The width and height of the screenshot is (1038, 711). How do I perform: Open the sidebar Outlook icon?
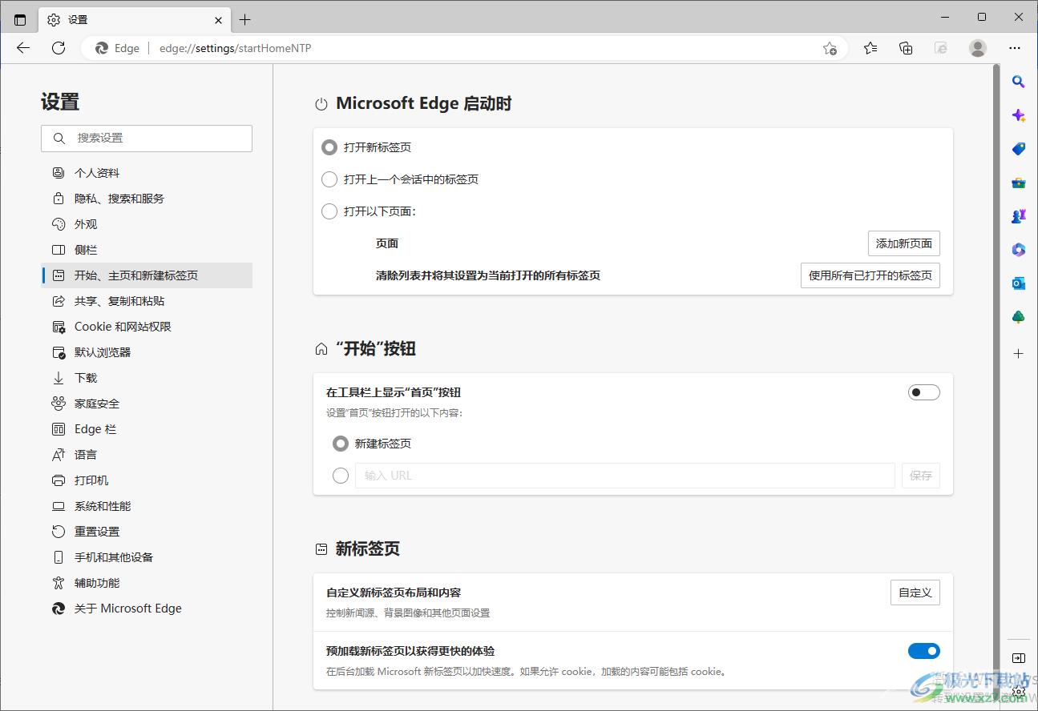[x=1019, y=283]
